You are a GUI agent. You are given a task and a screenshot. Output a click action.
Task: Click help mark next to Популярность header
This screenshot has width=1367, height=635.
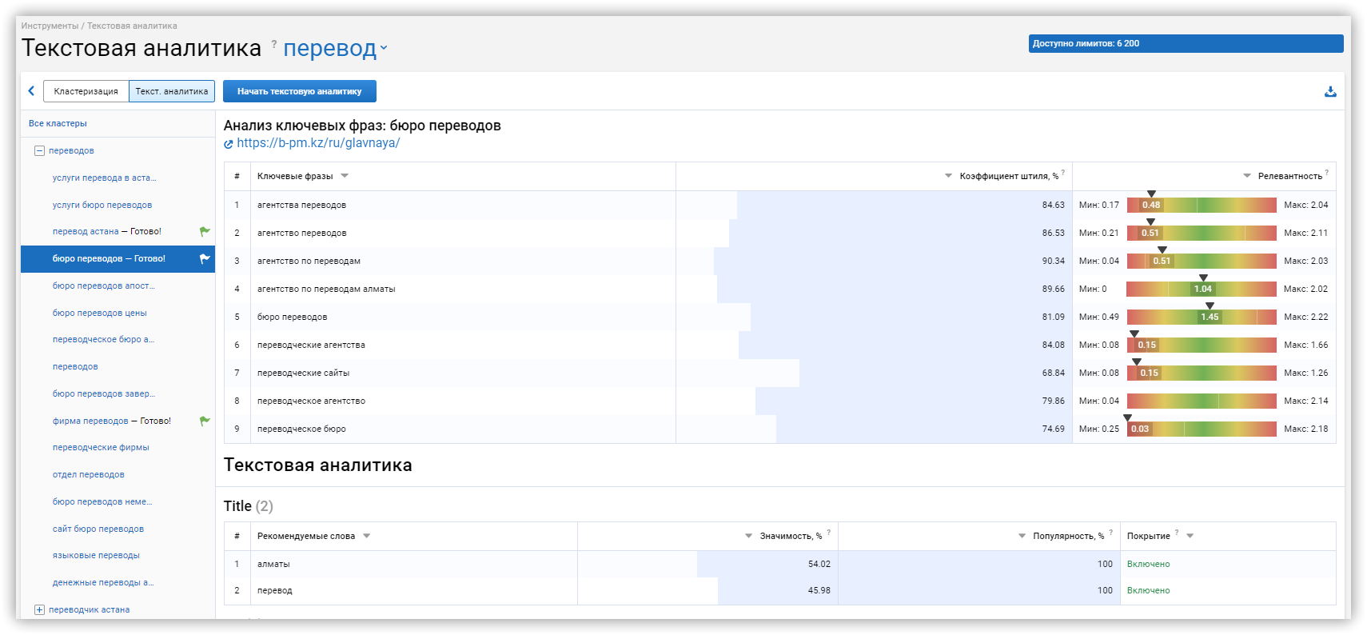pyautogui.click(x=1110, y=532)
